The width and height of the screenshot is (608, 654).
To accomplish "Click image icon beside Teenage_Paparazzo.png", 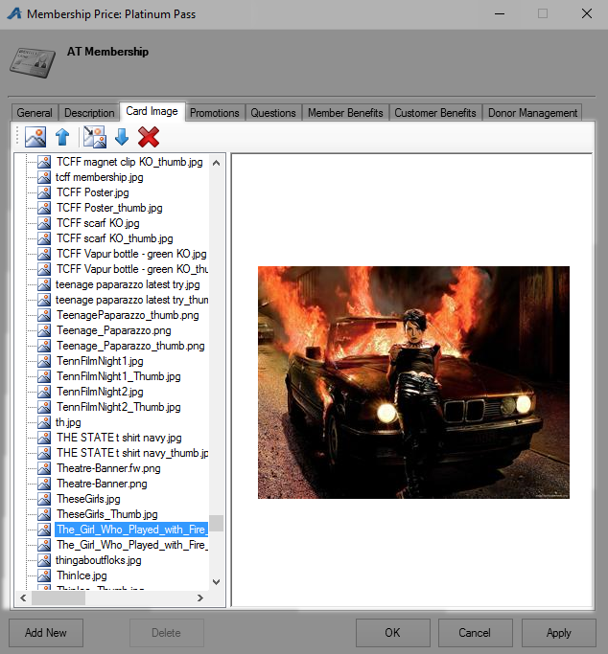I will click(x=44, y=330).
